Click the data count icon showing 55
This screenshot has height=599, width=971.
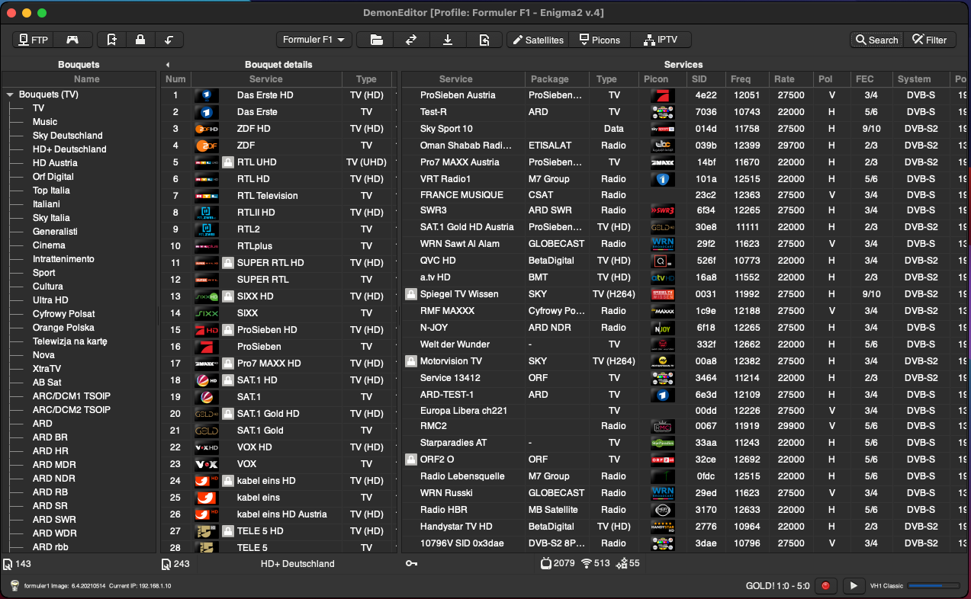tap(622, 564)
